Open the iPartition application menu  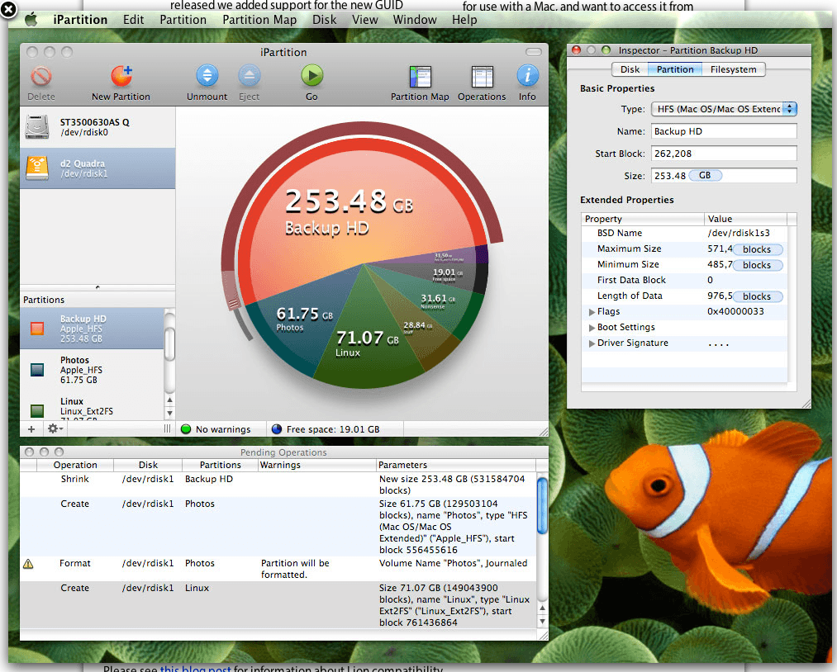(x=81, y=20)
